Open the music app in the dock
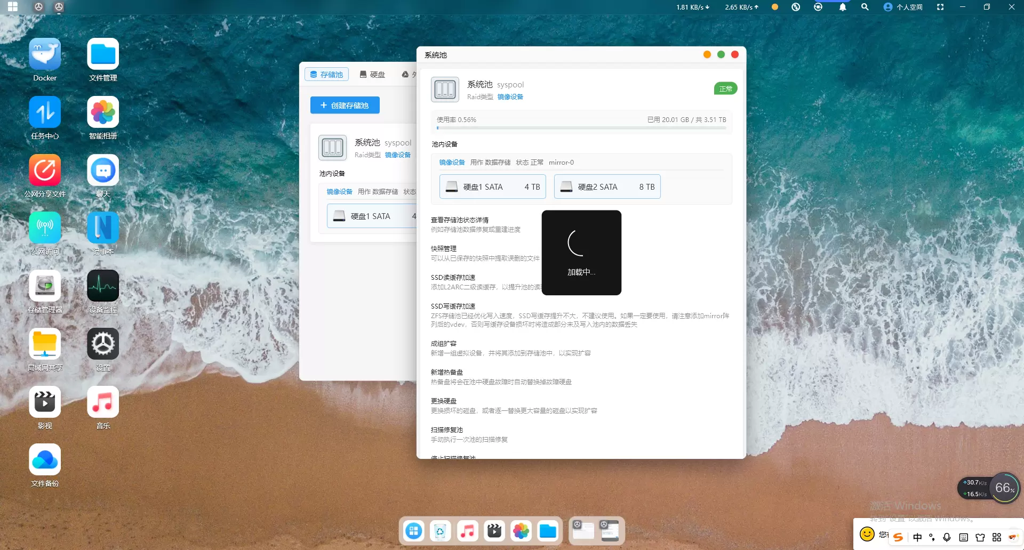 [x=468, y=531]
